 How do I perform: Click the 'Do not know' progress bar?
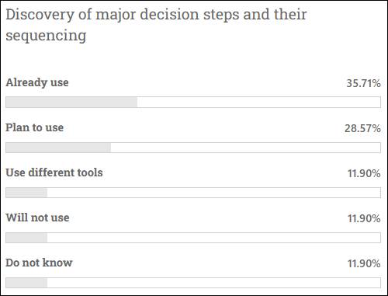tap(193, 283)
